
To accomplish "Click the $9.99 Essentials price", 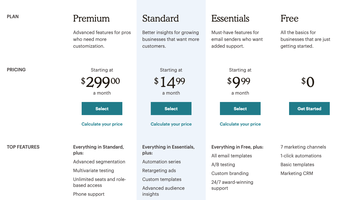I will 239,82.
